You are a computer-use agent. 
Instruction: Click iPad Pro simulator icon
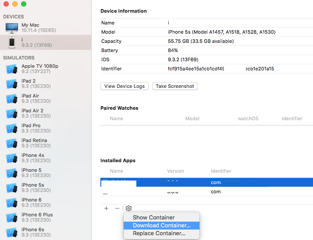coord(11,129)
